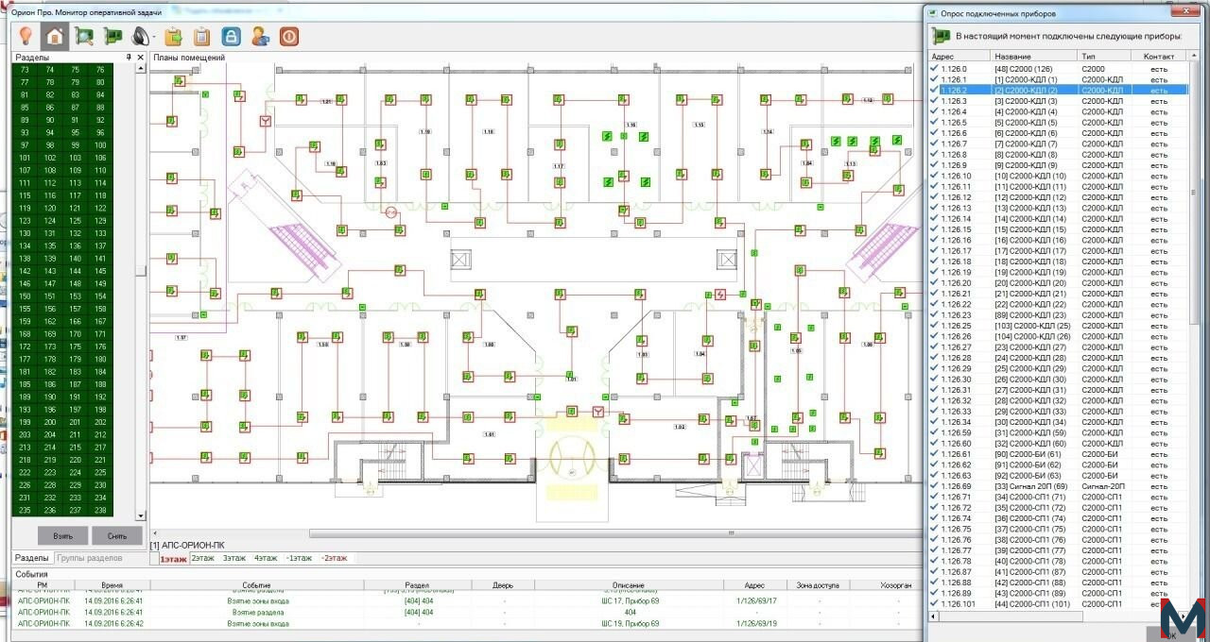This screenshot has width=1210, height=642.
Task: Select section cell 100 in Разделы grid
Action: coord(100,145)
